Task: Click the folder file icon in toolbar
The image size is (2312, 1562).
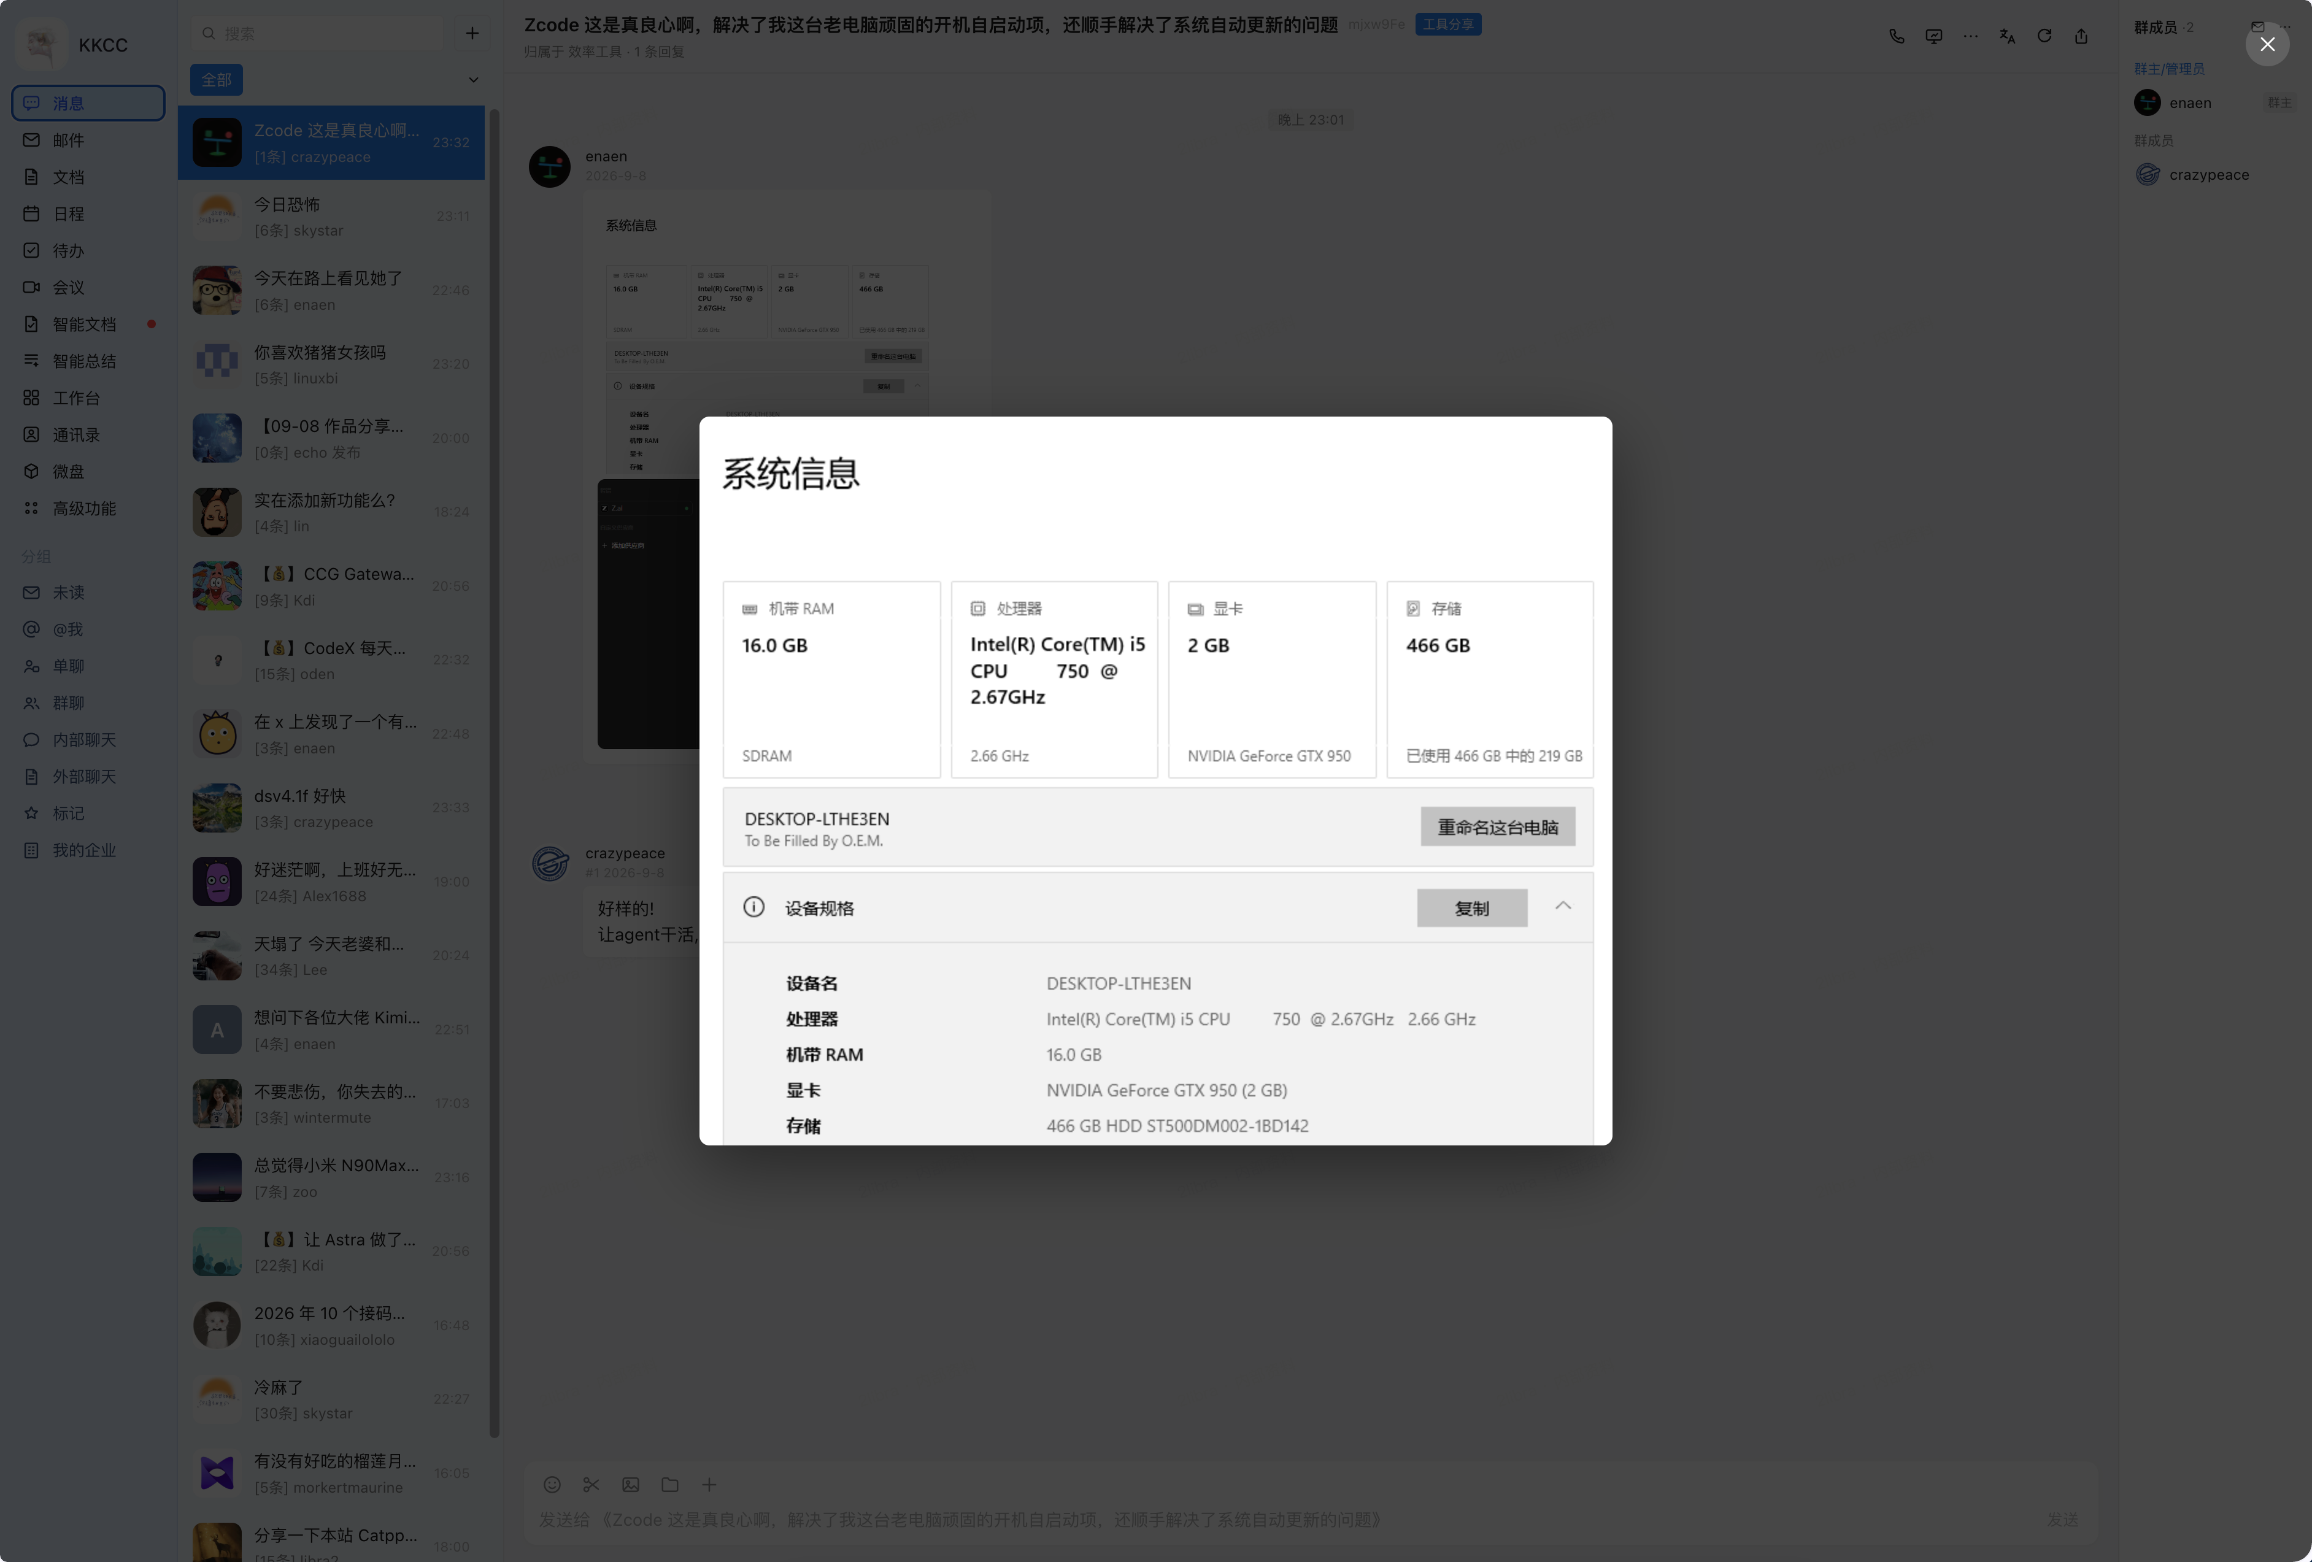Action: pyautogui.click(x=669, y=1485)
